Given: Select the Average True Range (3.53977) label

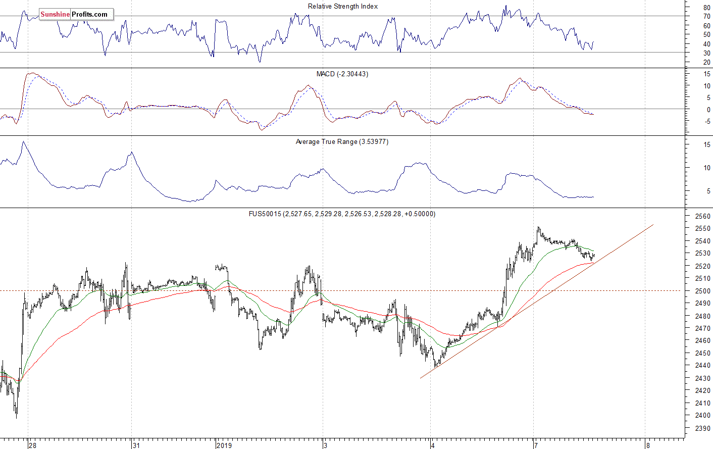Looking at the screenshot, I should point(342,142).
